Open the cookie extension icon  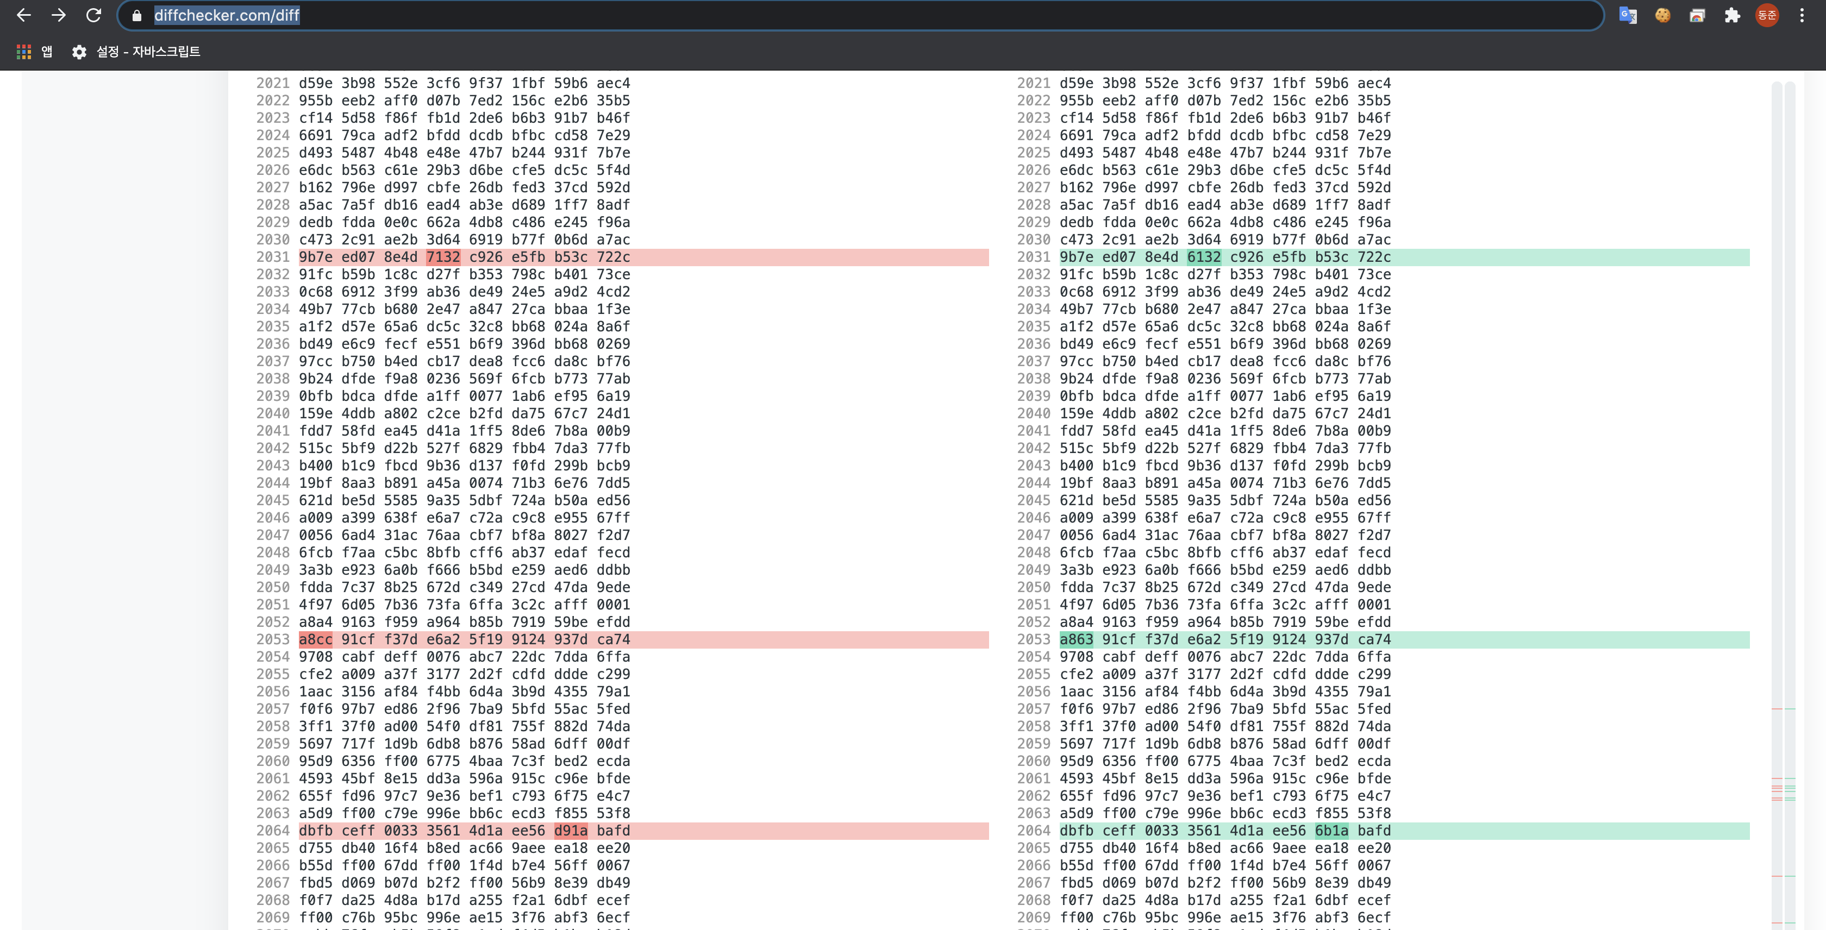[x=1662, y=15]
